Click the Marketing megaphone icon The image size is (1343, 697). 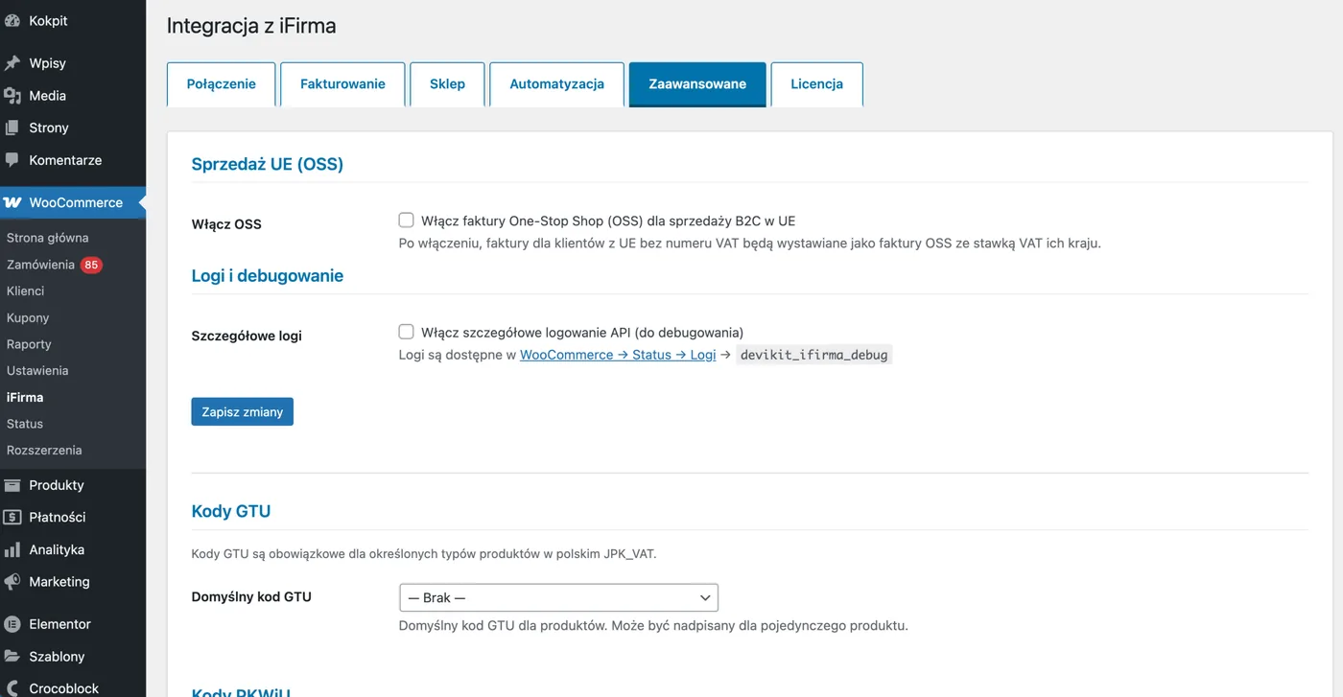click(x=12, y=582)
